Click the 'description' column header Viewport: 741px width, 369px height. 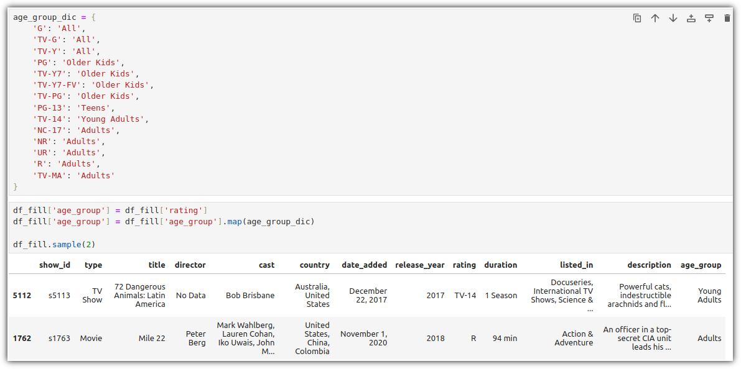tap(650, 265)
